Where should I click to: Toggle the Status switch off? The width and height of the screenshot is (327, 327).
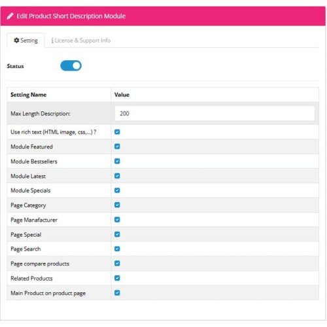point(71,65)
